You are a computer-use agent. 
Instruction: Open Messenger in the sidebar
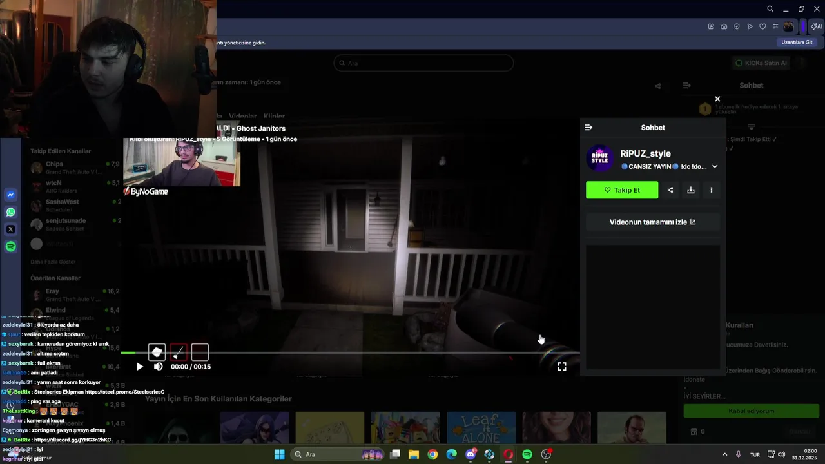click(x=11, y=195)
